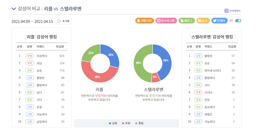Open keyword 이상하다 in 리플 ranking
The image size is (258, 134).
point(42,56)
